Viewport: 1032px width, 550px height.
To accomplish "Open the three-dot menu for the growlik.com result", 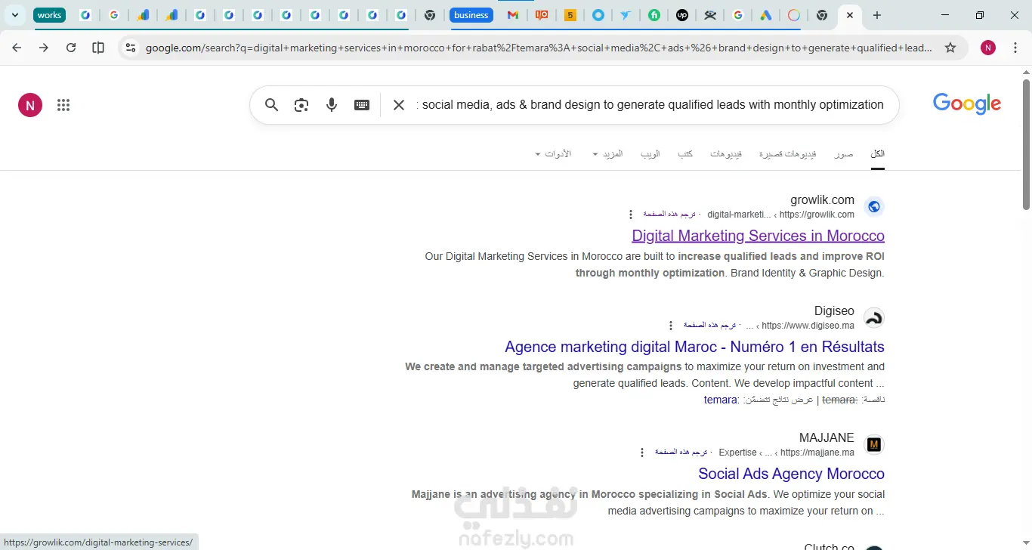I will click(631, 215).
